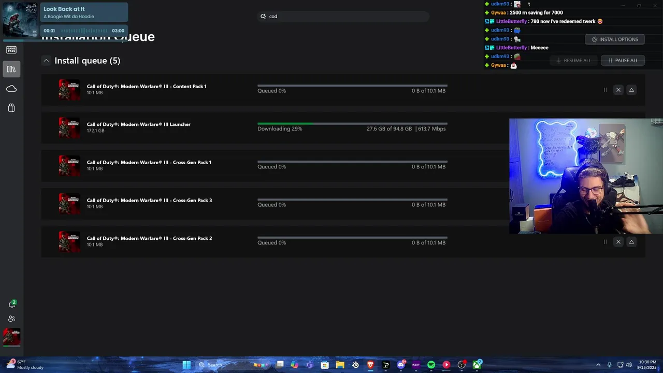The width and height of the screenshot is (663, 373).
Task: Click the Content Pack 1 game thumbnail
Action: tap(69, 90)
